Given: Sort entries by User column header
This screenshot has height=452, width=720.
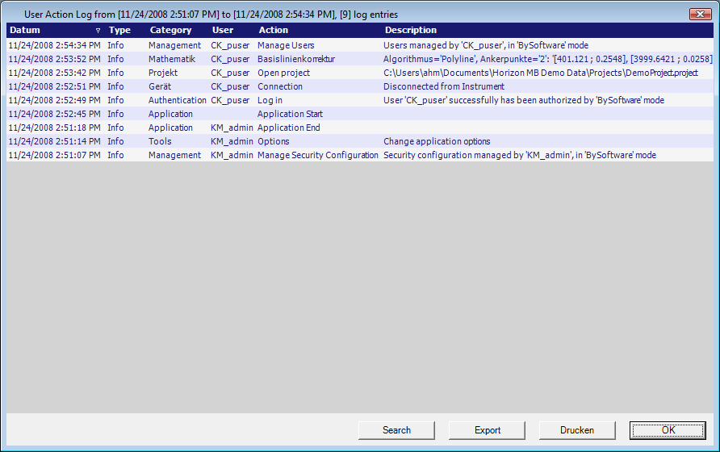Looking at the screenshot, I should [x=223, y=31].
